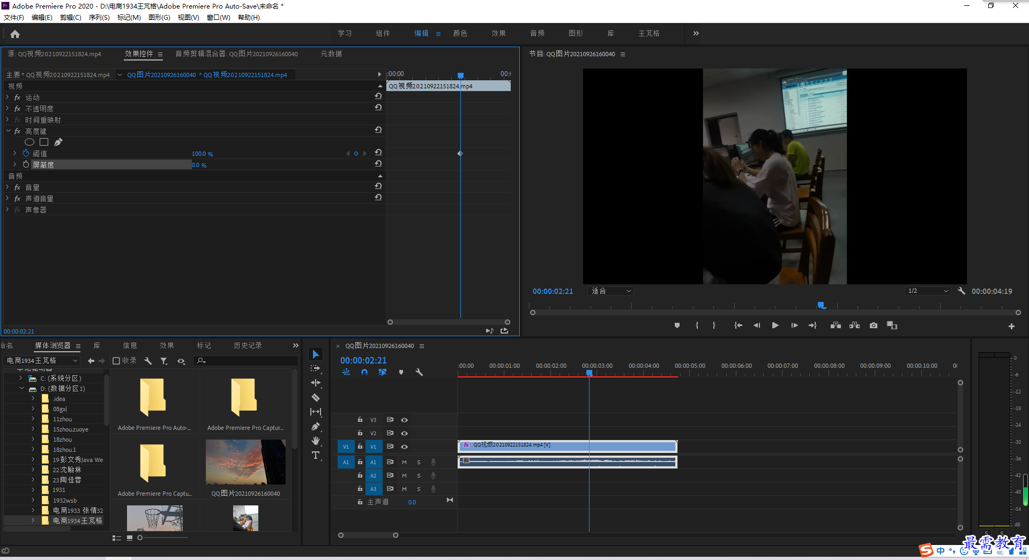The height and width of the screenshot is (560, 1029).
Task: Create ellipse mask under 亮度键
Action: pos(29,142)
